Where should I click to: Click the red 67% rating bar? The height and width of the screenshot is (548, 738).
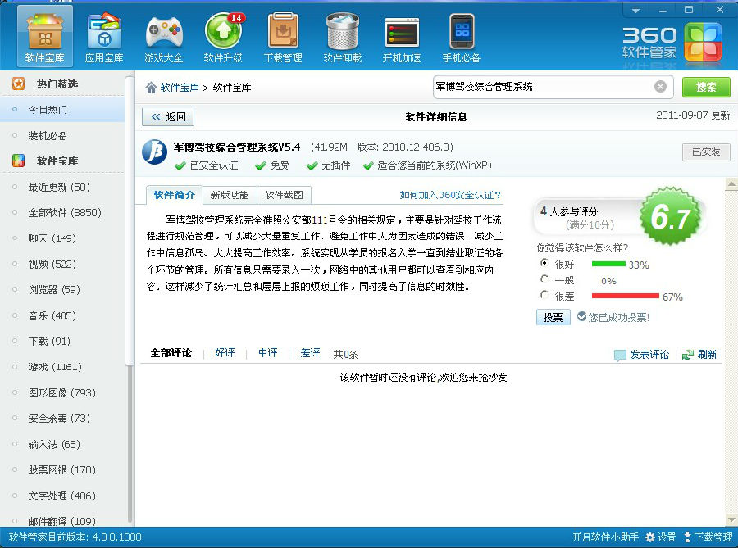(x=626, y=296)
